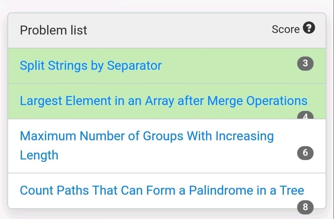Click the Score help question mark icon
Image resolution: width=334 pixels, height=219 pixels.
click(x=309, y=28)
